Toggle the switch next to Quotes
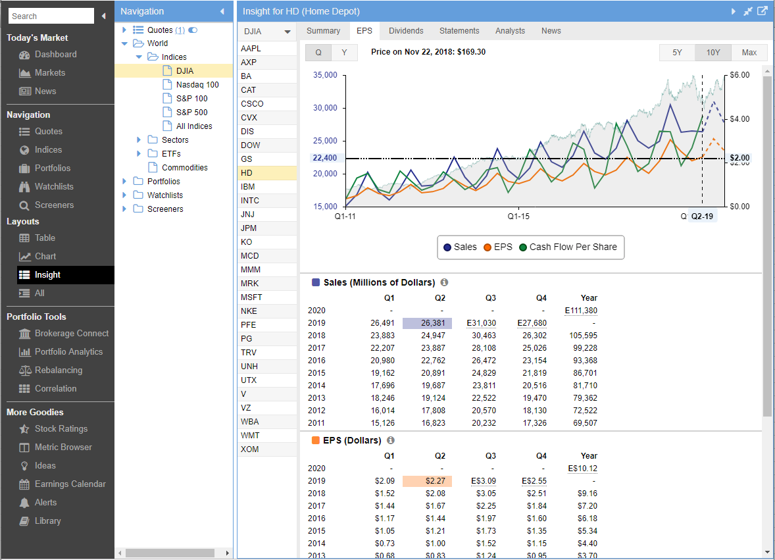The width and height of the screenshot is (775, 560). point(193,30)
